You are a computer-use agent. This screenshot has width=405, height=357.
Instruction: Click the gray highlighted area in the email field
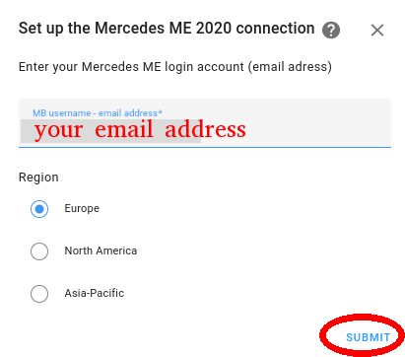point(110,131)
